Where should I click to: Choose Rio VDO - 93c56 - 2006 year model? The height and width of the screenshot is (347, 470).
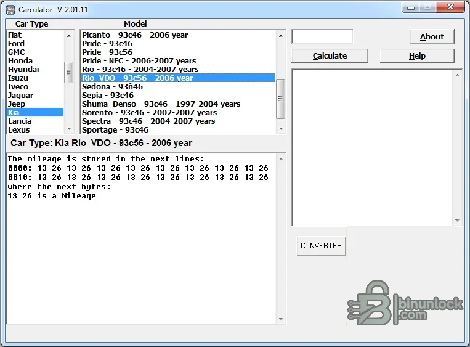click(178, 78)
